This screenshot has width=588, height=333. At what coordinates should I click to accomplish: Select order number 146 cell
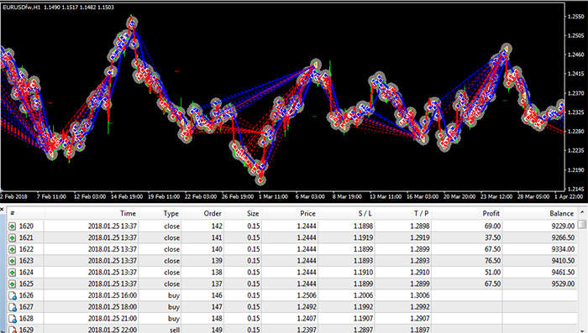click(x=217, y=295)
